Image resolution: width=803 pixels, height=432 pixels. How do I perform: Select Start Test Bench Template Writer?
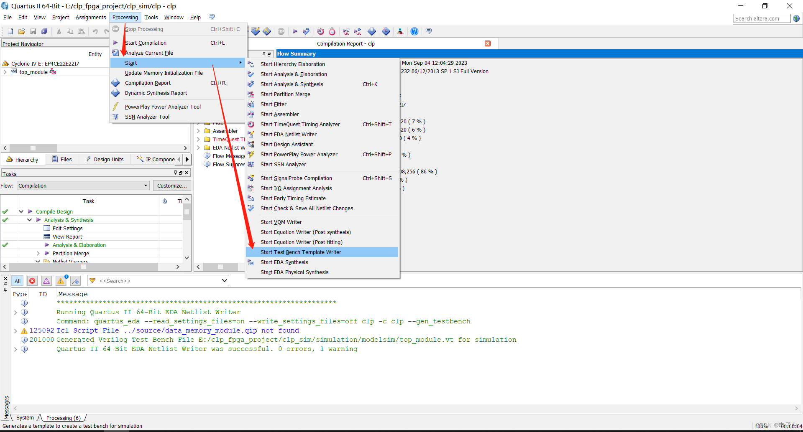(322, 252)
